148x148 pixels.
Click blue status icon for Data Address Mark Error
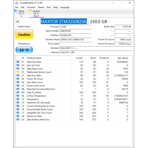tap(18, 120)
